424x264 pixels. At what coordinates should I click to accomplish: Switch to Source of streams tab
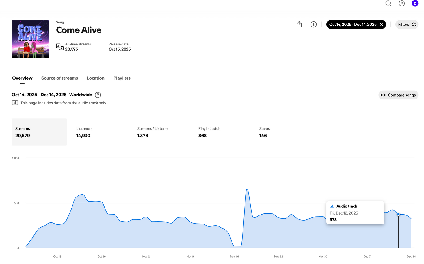60,78
